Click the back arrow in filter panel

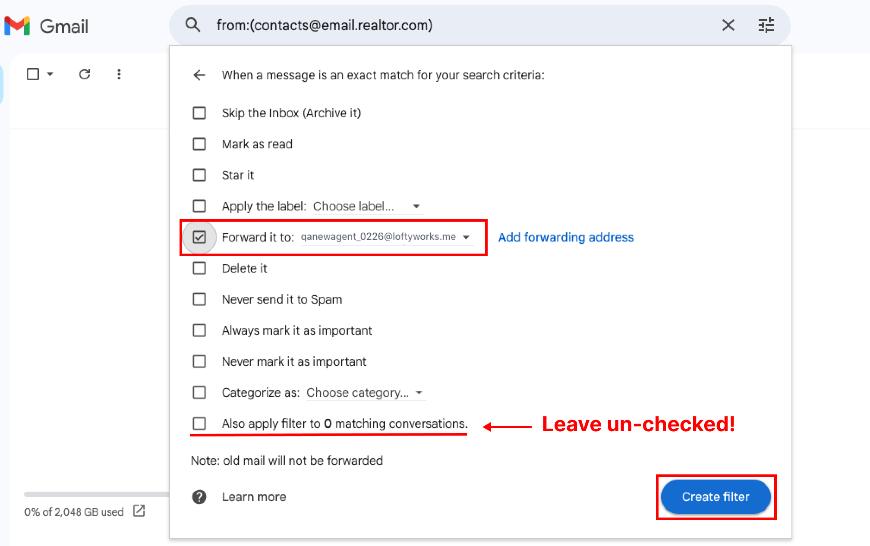199,75
